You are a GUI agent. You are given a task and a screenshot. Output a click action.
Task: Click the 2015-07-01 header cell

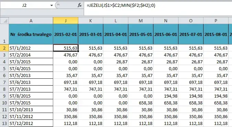[191, 34]
